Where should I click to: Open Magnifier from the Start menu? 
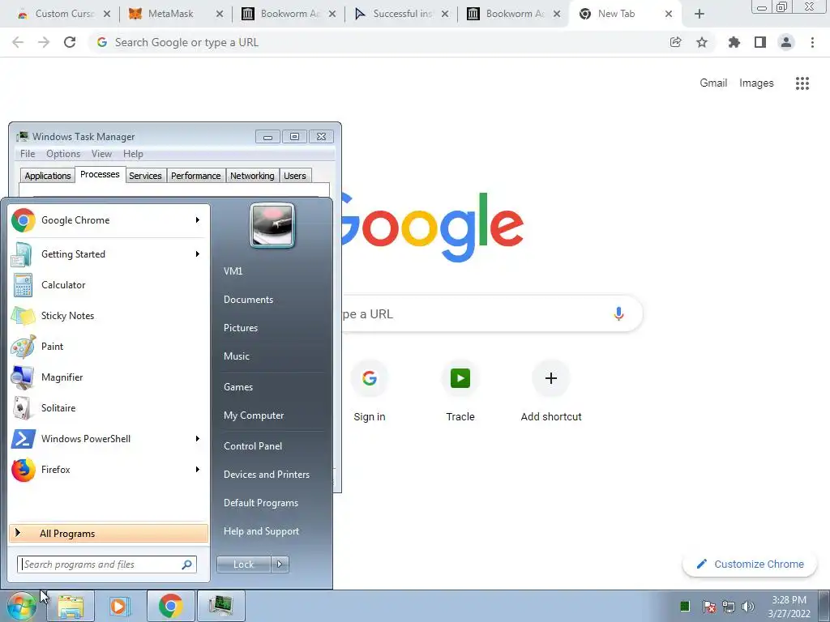coord(109,377)
